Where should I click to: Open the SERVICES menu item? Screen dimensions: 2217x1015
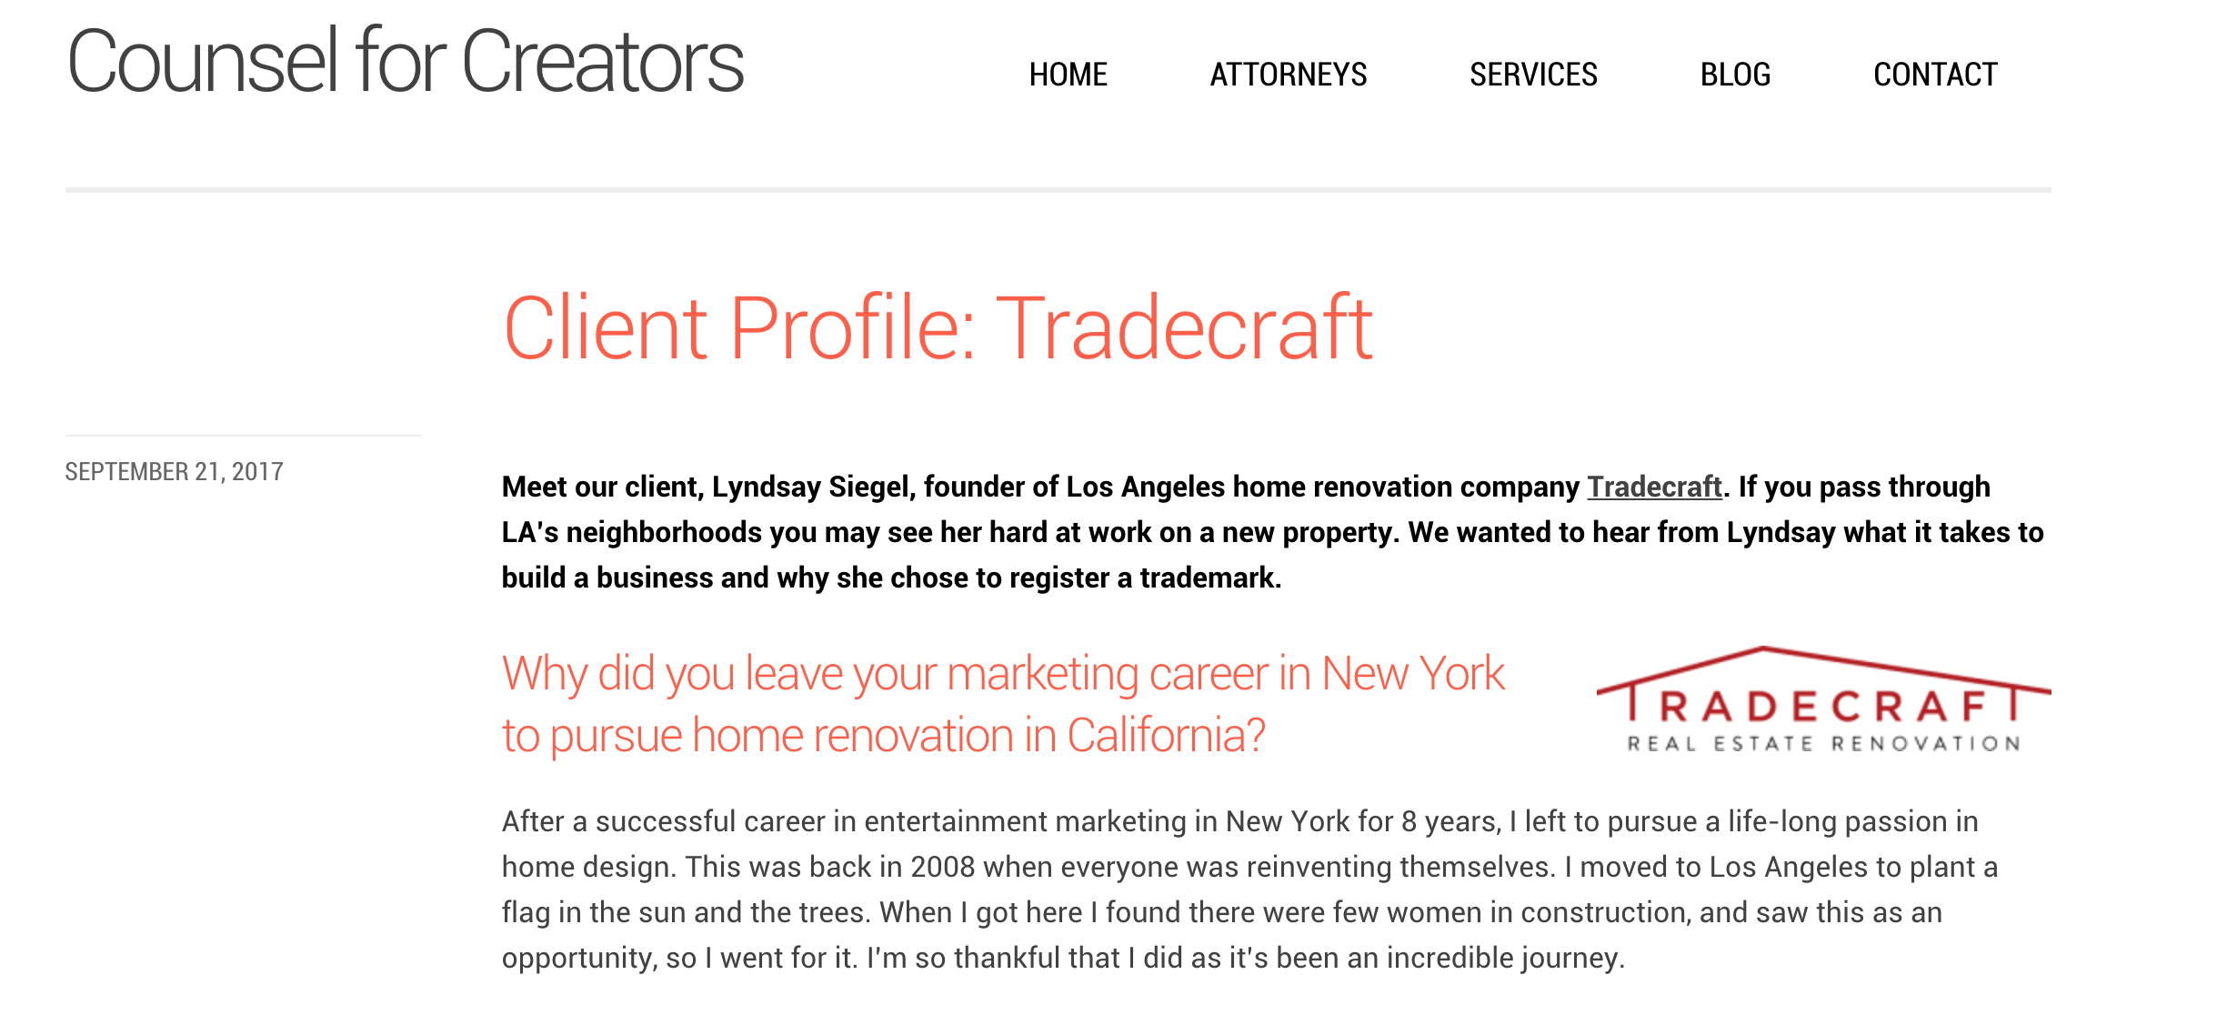(x=1533, y=75)
